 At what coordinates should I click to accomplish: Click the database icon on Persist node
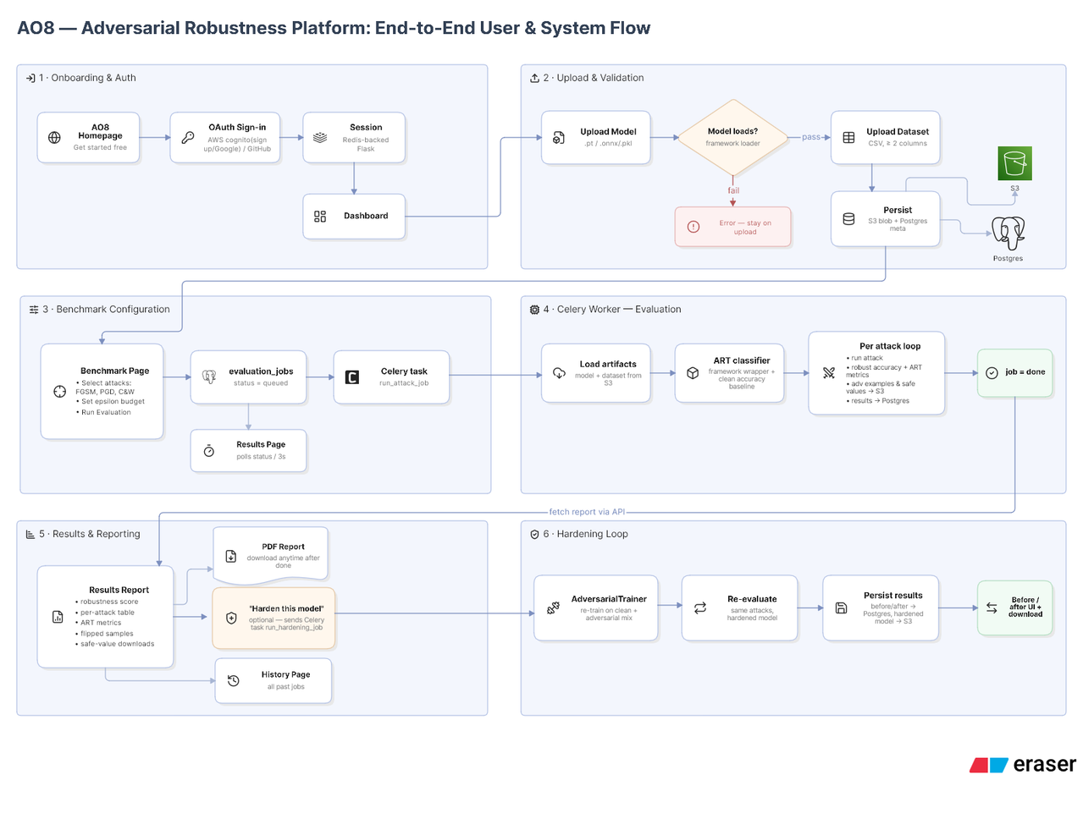[848, 218]
